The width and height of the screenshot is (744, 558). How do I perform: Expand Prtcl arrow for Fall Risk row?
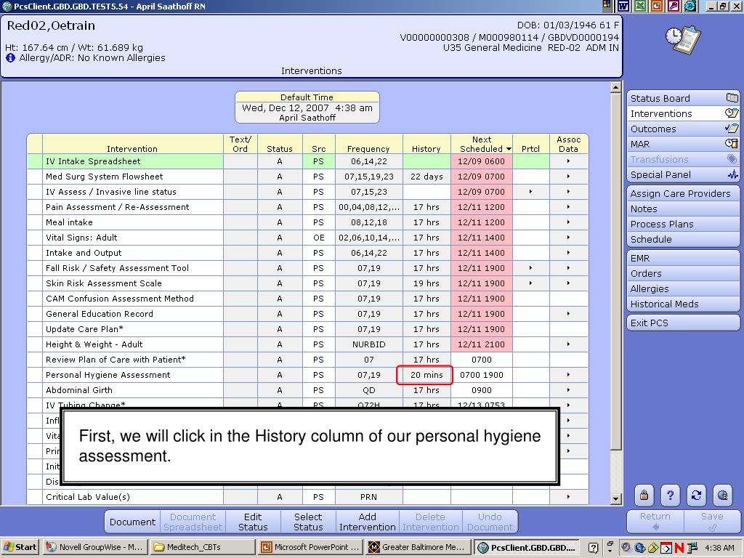(530, 268)
